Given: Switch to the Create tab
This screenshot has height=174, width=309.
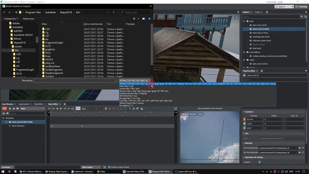Looking at the screenshot, I should tap(257, 12).
